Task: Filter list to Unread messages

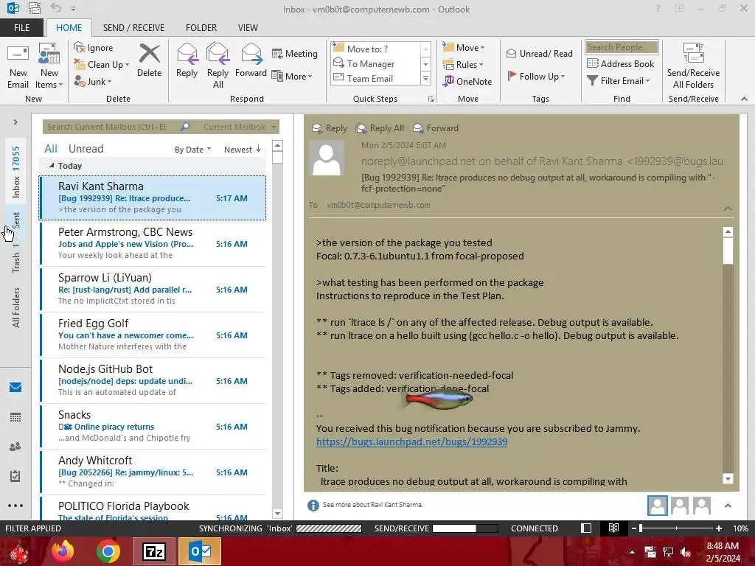Action: (86, 149)
